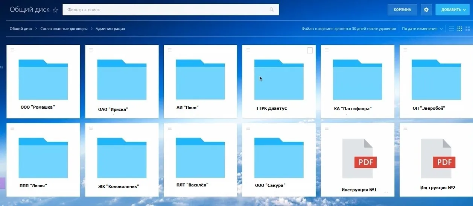Image resolution: width=473 pixels, height=206 pixels.
Task: Click folder name ОАО "Ириска"
Action: coord(113,109)
